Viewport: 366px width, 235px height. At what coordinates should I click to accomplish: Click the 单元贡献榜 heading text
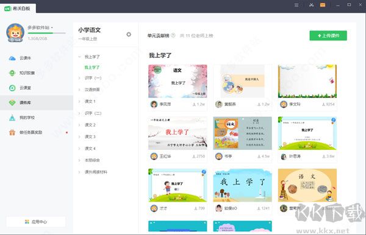pos(158,36)
